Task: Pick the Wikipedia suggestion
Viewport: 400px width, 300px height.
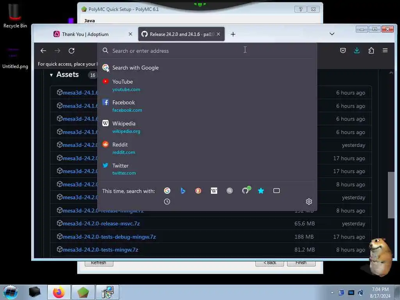Action: pyautogui.click(x=207, y=127)
